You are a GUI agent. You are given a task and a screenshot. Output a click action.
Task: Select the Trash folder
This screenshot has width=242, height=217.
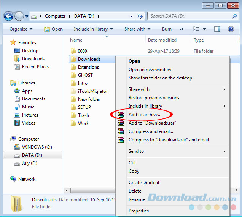80,115
